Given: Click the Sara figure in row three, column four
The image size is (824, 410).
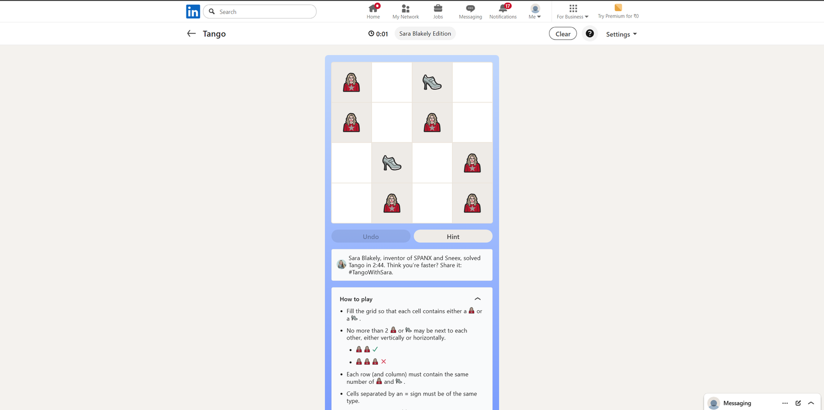Looking at the screenshot, I should (472, 163).
